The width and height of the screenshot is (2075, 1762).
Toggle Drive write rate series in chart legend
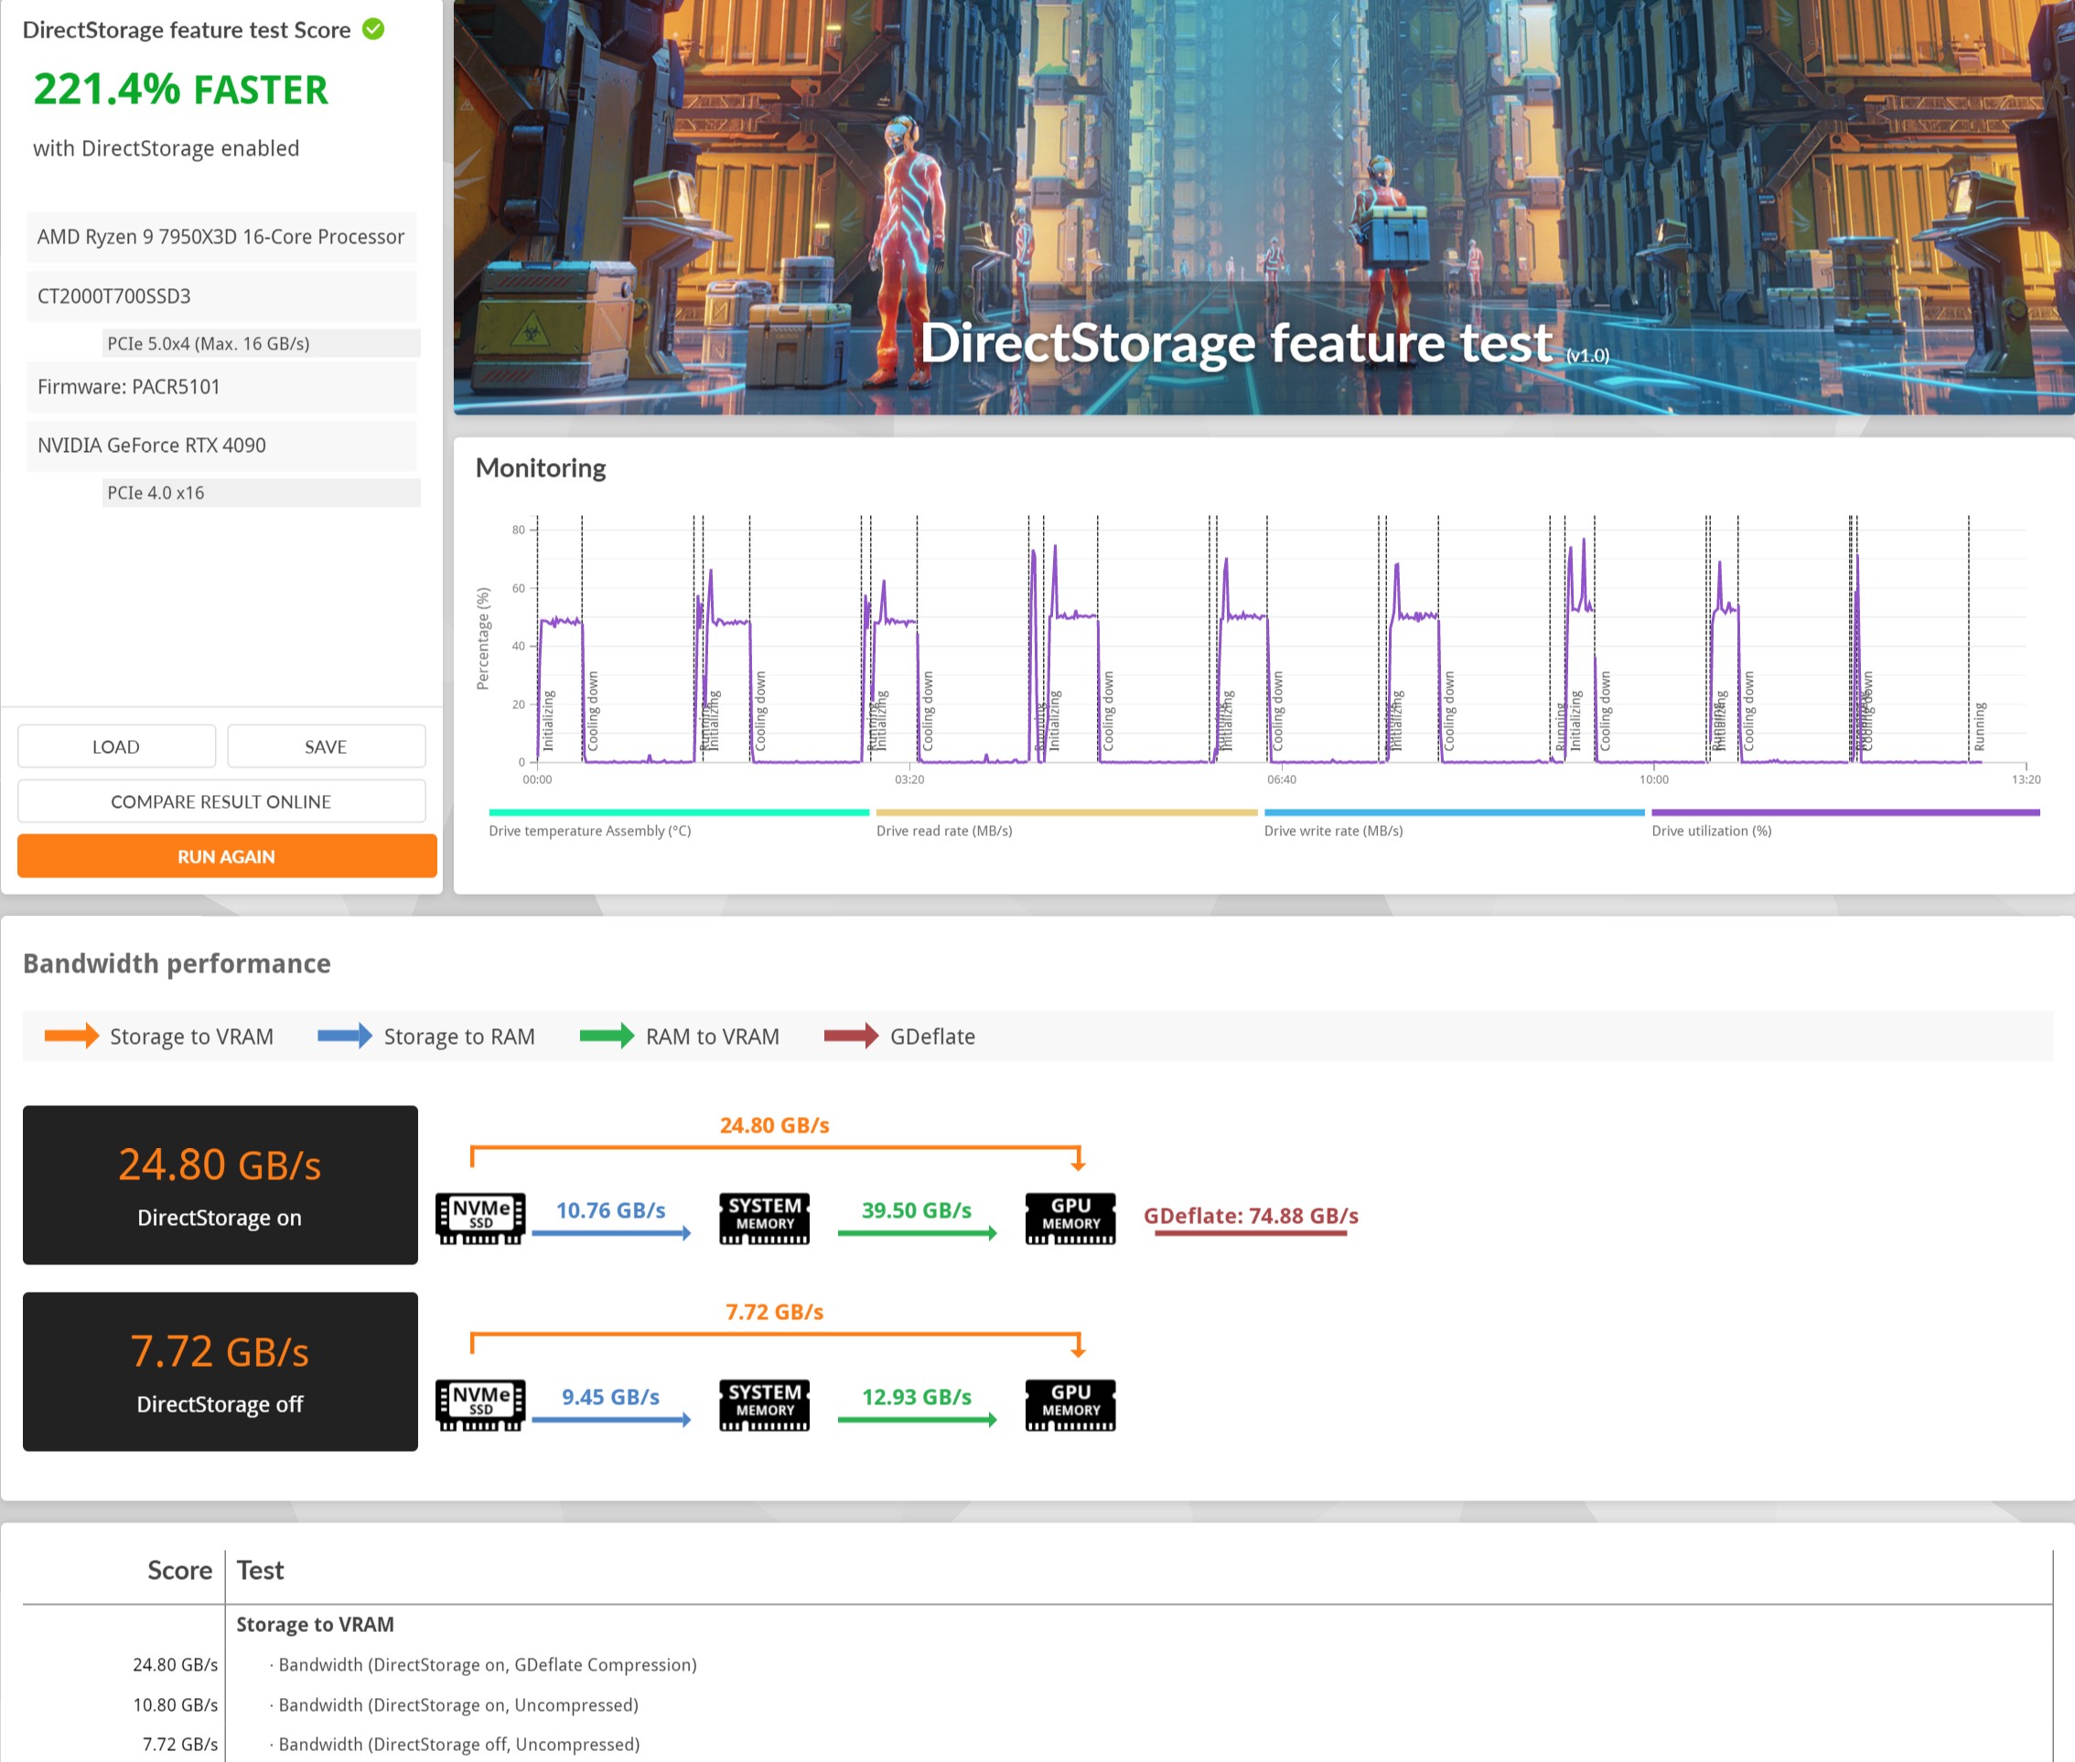click(x=1333, y=830)
